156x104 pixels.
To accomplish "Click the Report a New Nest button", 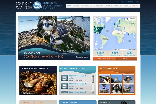I will (x=104, y=58).
